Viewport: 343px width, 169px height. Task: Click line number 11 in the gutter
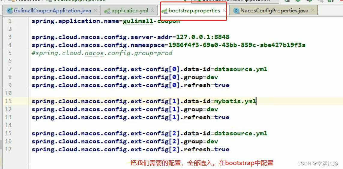(x=8, y=101)
